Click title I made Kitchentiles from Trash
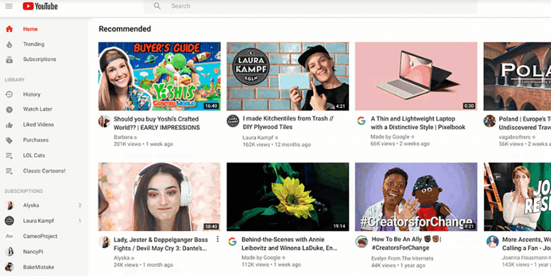Image resolution: width=551 pixels, height=276 pixels. (x=288, y=123)
